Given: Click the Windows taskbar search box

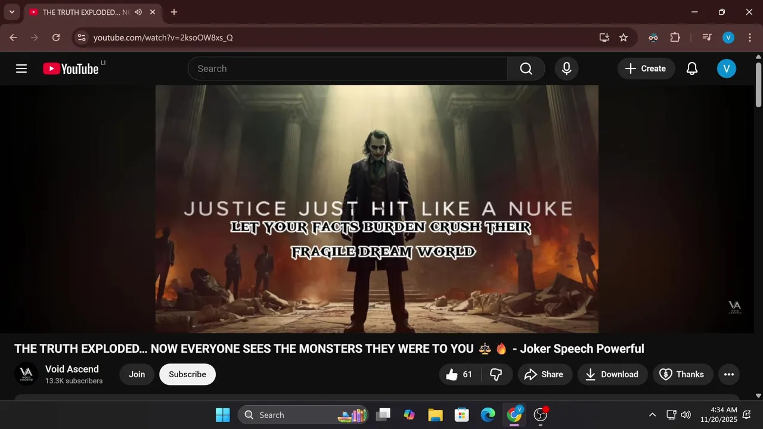Looking at the screenshot, I should point(302,415).
